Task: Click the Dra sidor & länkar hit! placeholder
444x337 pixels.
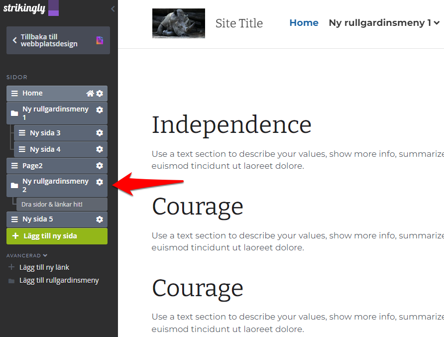Action: 62,204
